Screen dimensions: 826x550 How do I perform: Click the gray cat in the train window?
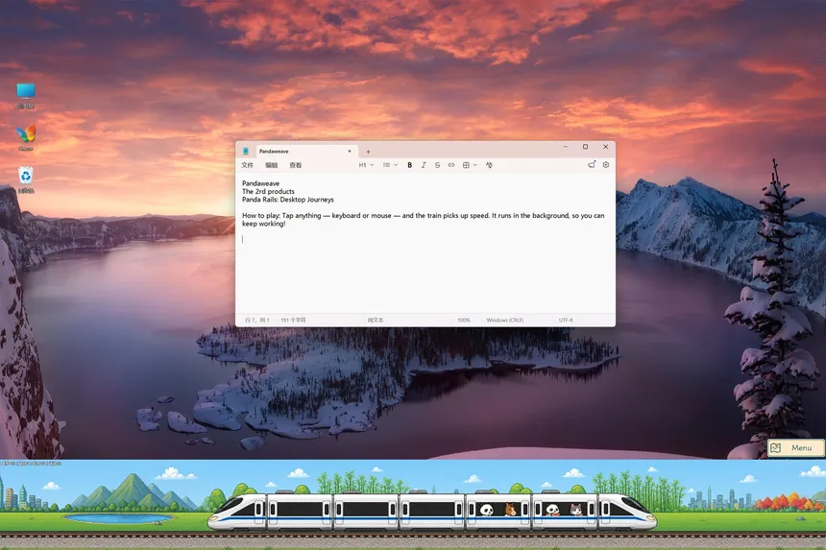[576, 510]
